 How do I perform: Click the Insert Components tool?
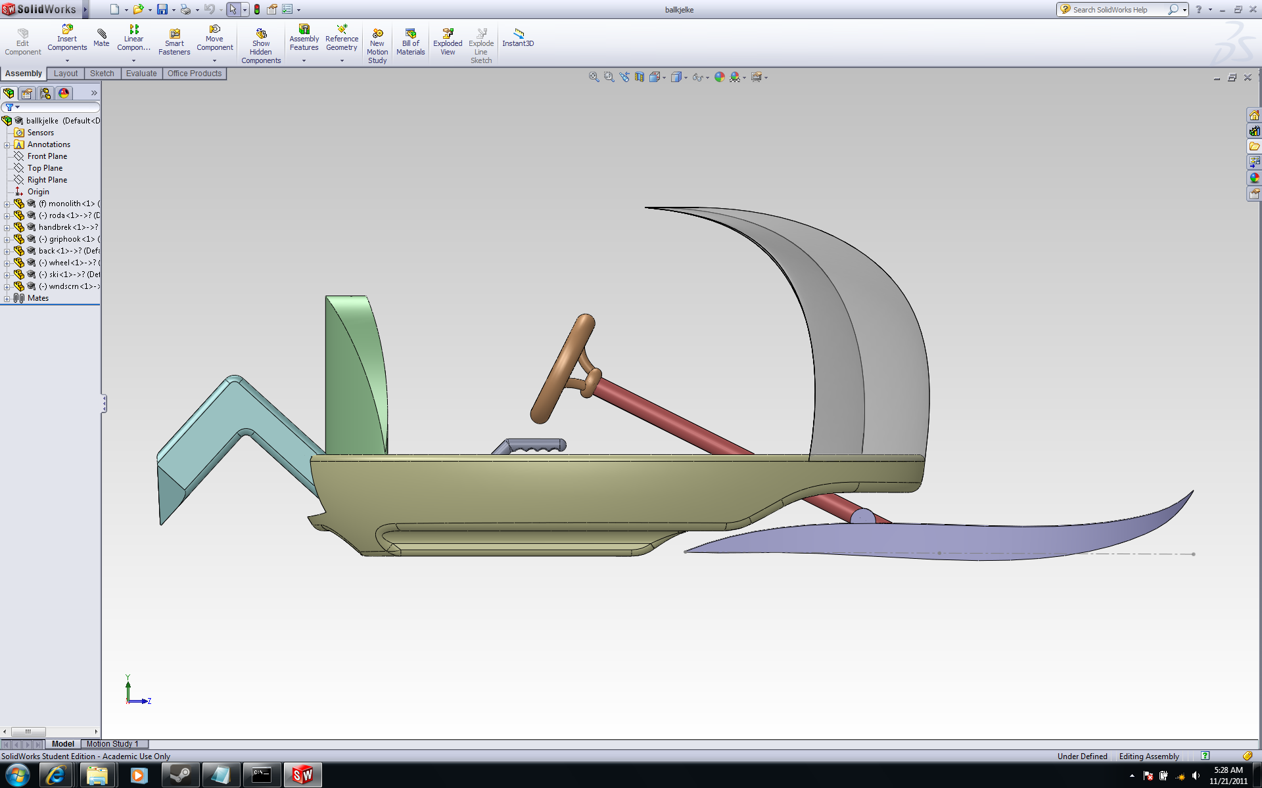(x=67, y=39)
